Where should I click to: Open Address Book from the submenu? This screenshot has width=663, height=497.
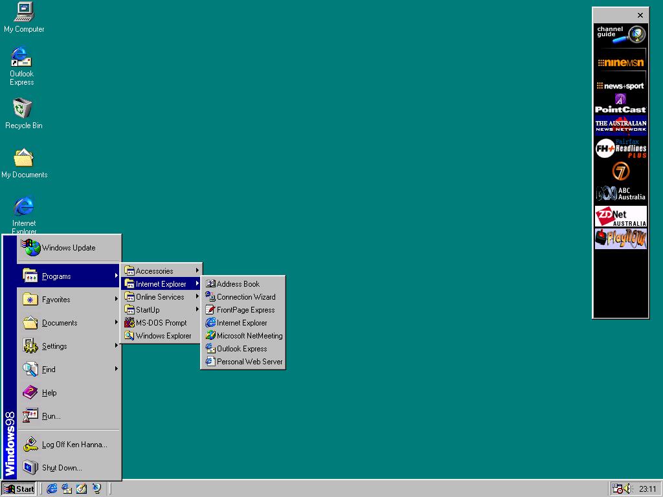[243, 283]
